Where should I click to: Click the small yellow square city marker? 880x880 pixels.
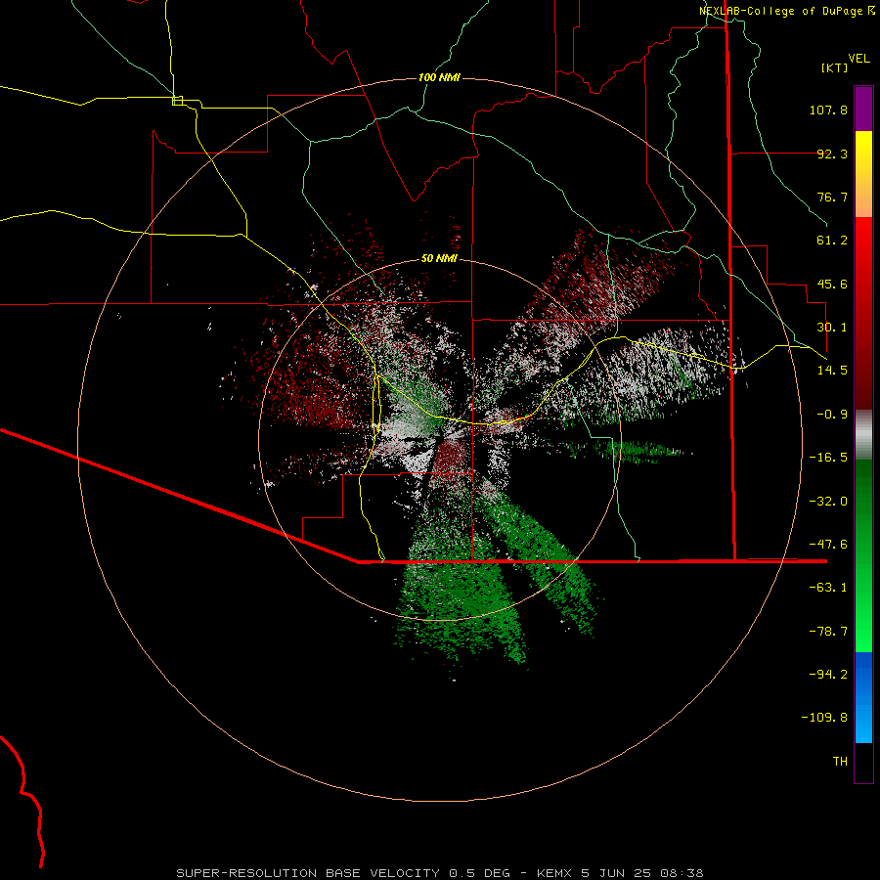pyautogui.click(x=177, y=101)
